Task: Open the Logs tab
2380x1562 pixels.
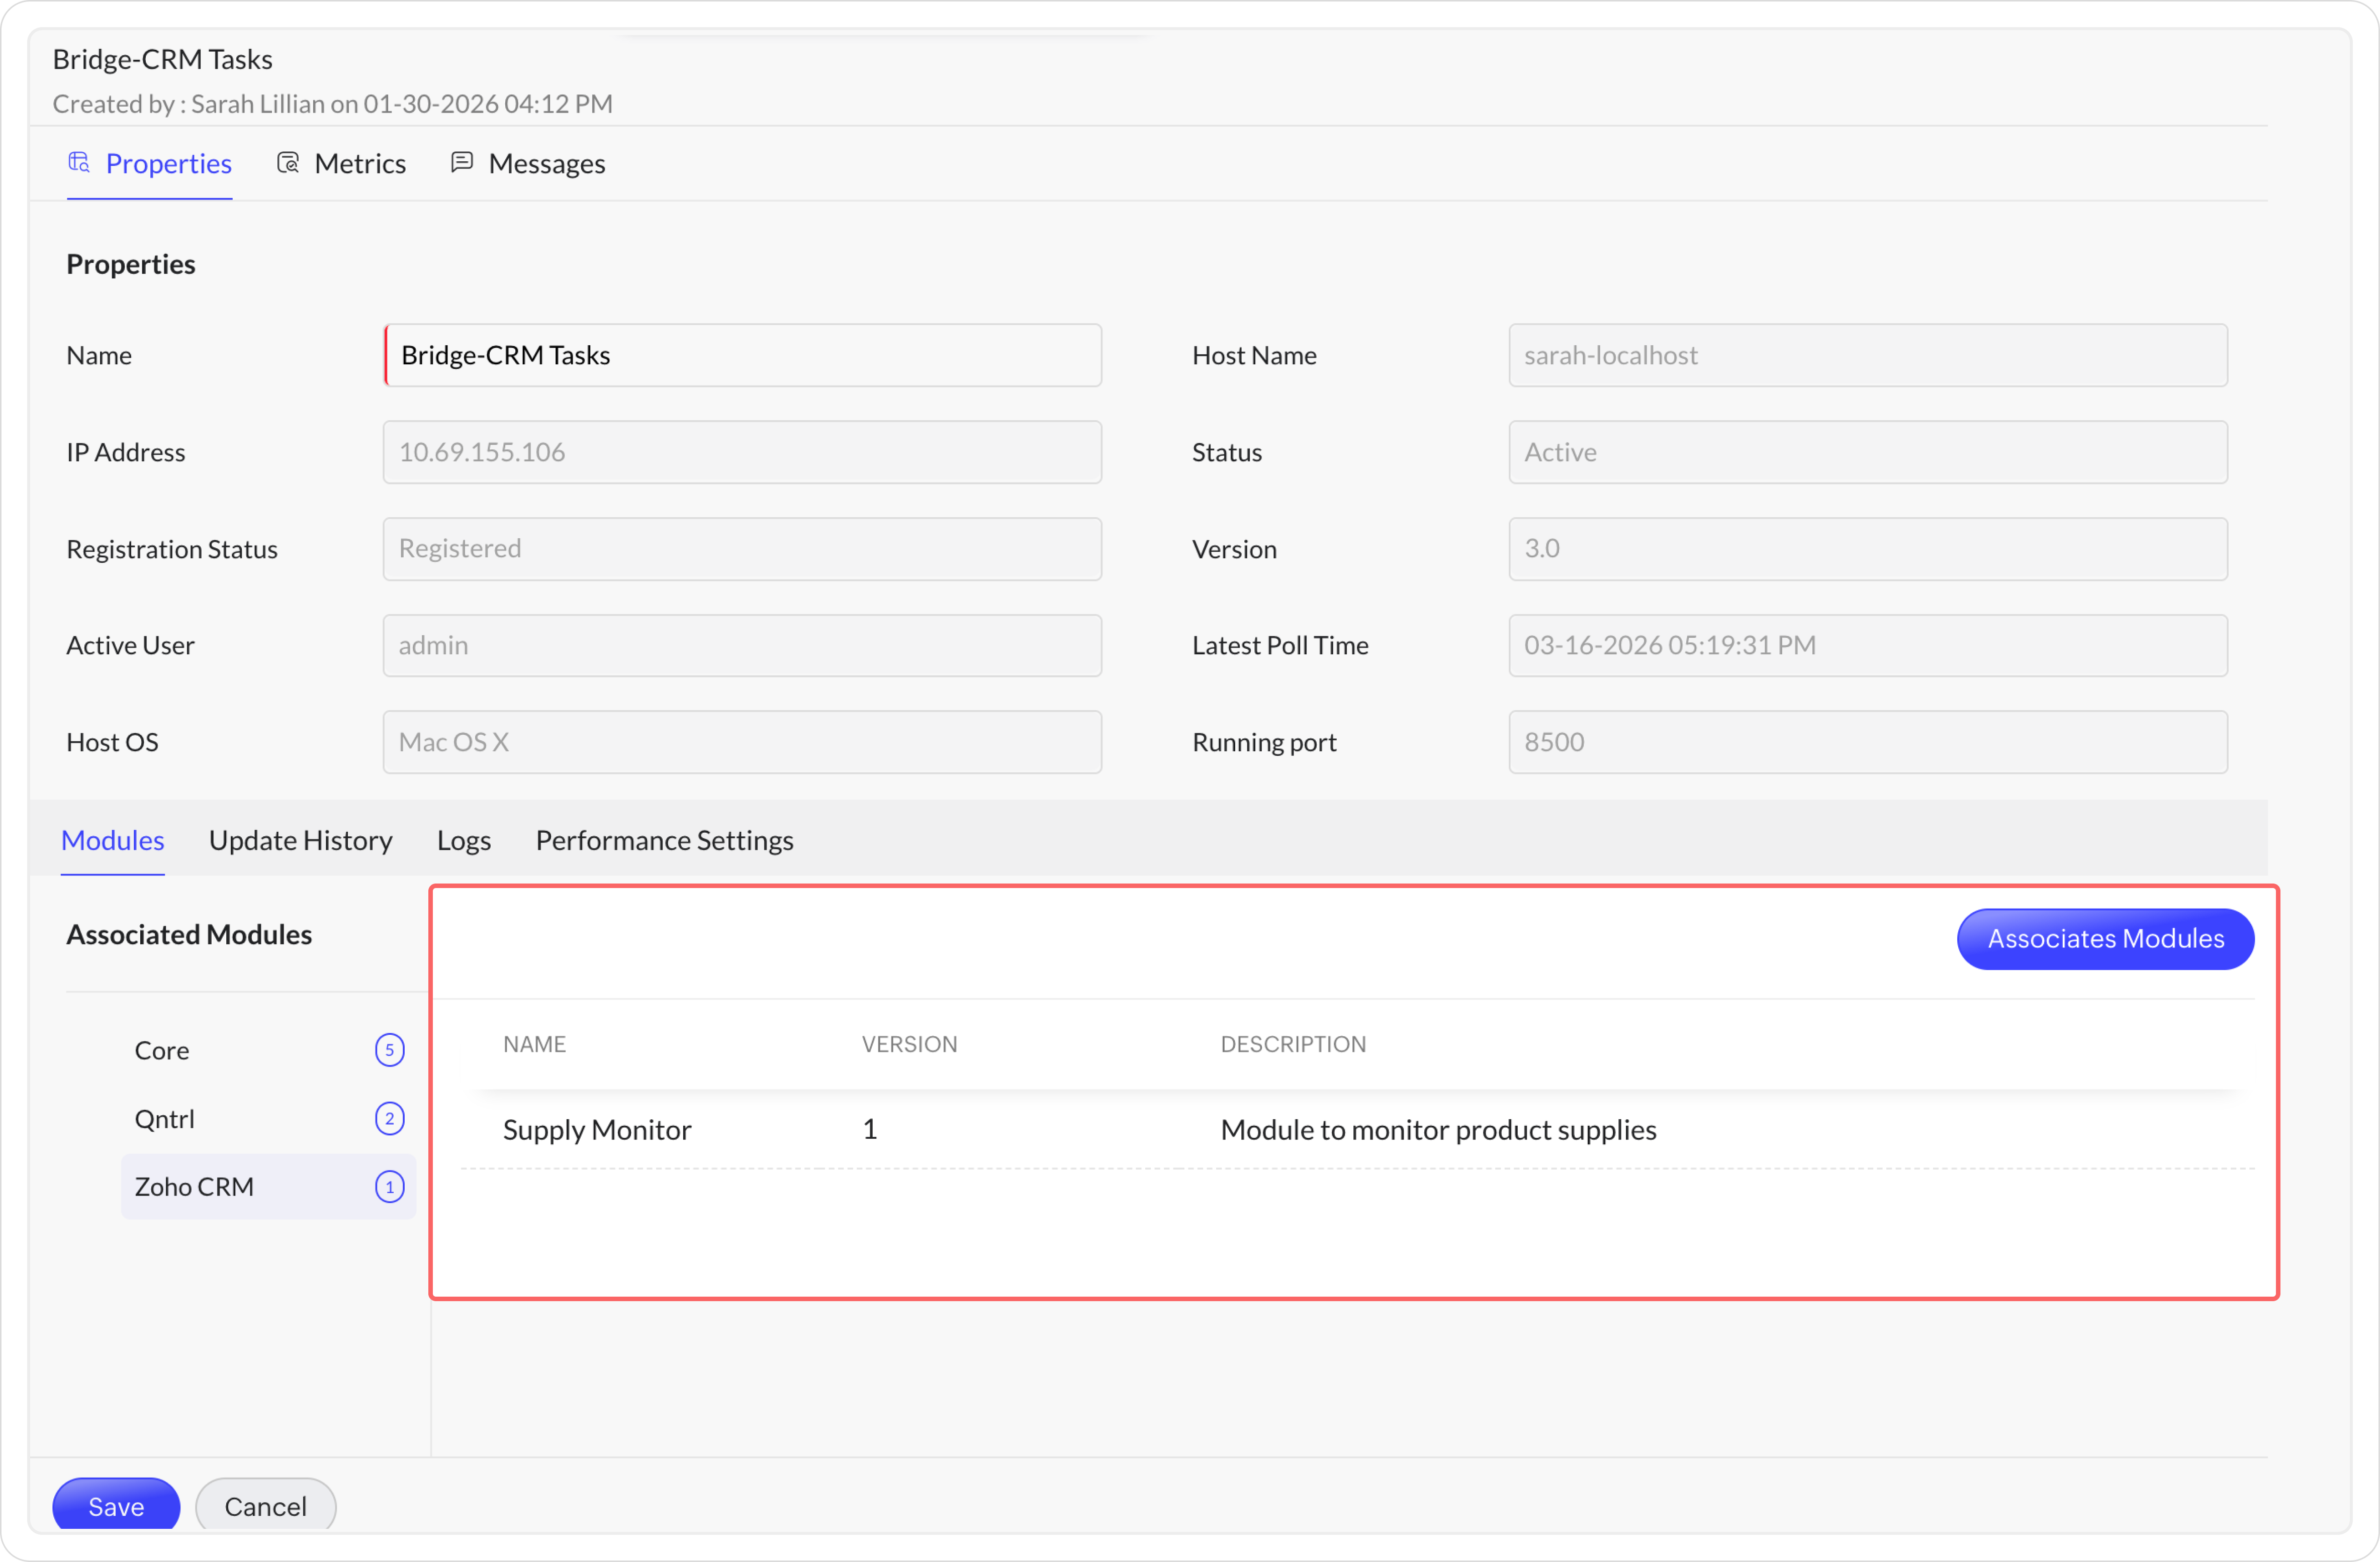Action: (464, 839)
